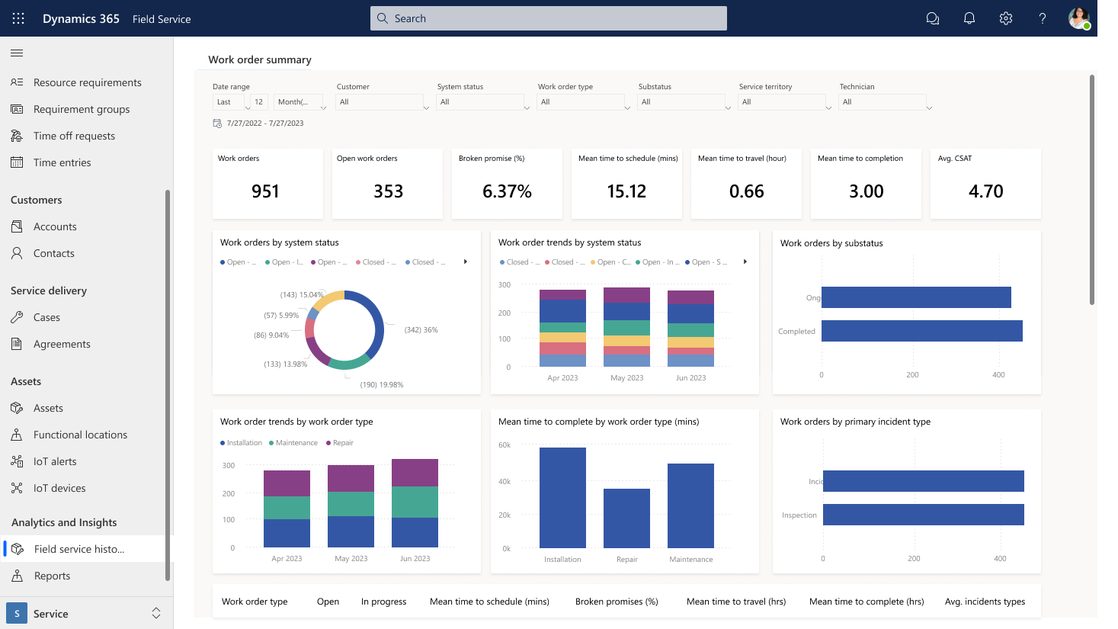1118x629 pixels.
Task: Show next legend items in system status chart
Action: pyautogui.click(x=465, y=262)
